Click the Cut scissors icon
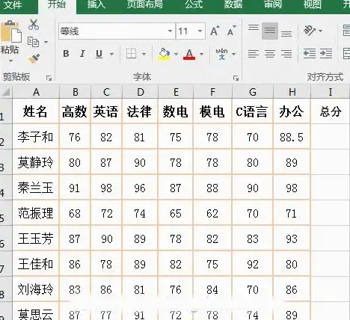Screen dimensions: 350x320 coord(34,25)
